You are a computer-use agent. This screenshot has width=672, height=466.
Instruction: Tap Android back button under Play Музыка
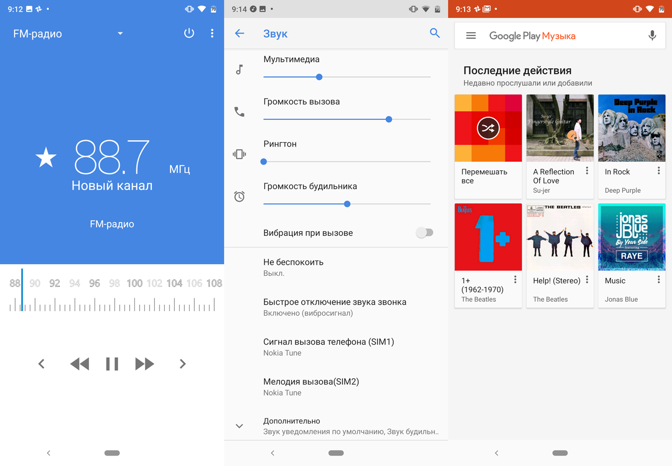[497, 453]
